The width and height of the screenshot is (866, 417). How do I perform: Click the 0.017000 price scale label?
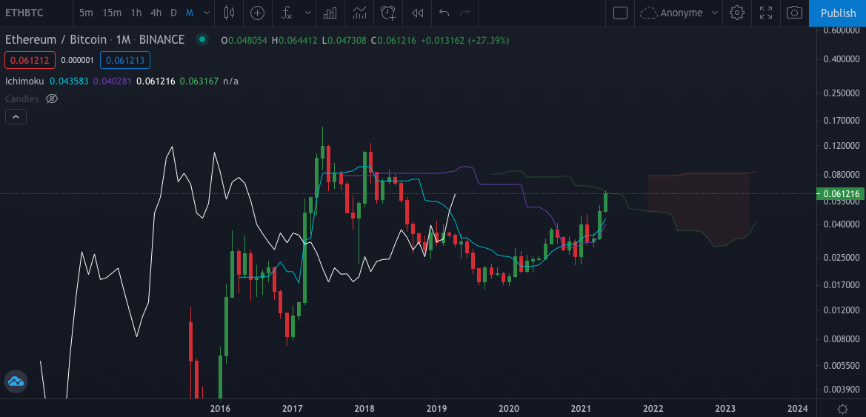click(842, 285)
